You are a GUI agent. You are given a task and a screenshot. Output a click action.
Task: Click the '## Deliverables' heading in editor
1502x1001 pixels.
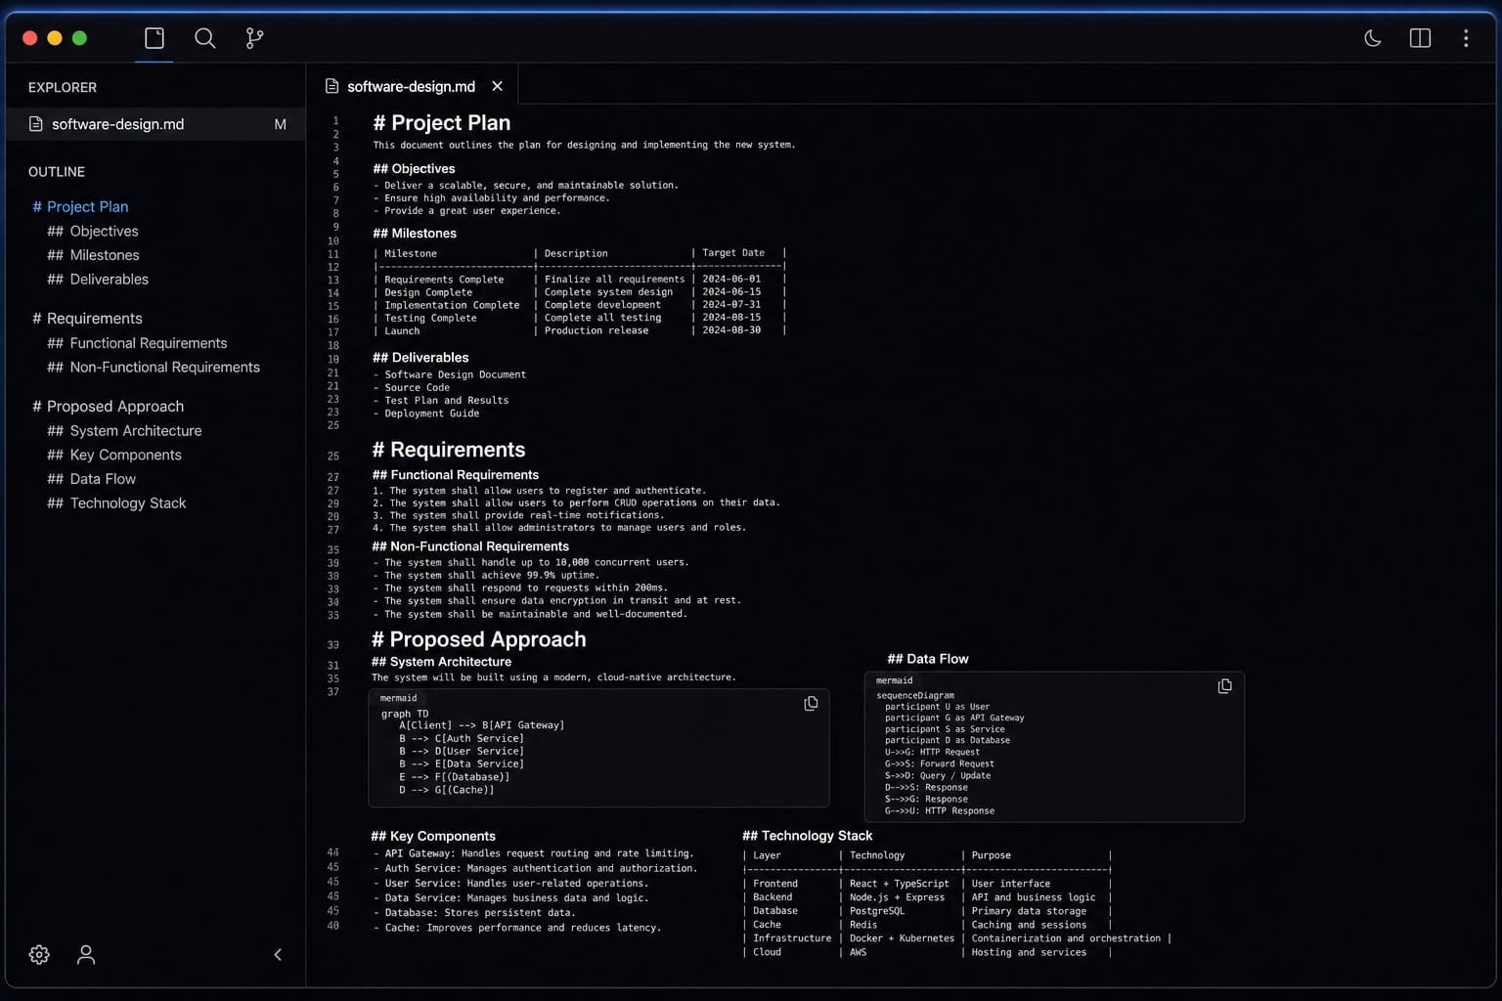pos(420,358)
